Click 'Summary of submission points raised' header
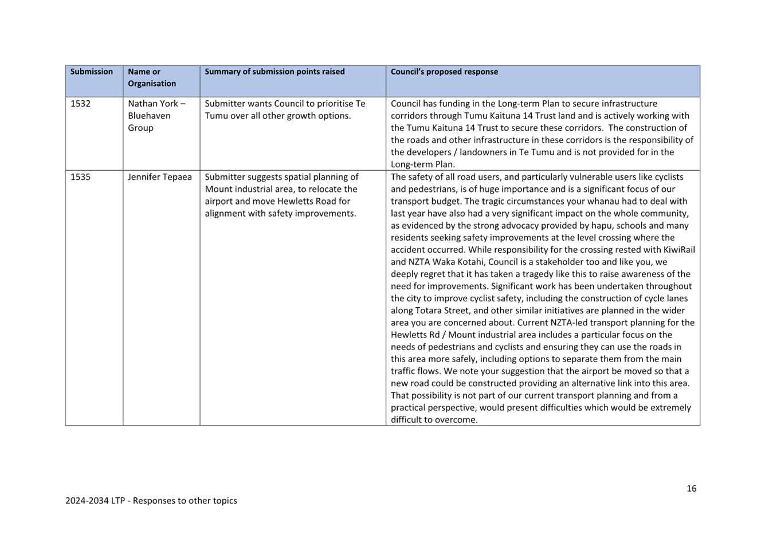The image size is (761, 538). point(274,72)
